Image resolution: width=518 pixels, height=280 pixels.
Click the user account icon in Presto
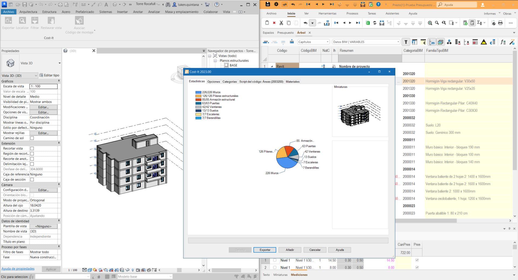[x=483, y=5]
